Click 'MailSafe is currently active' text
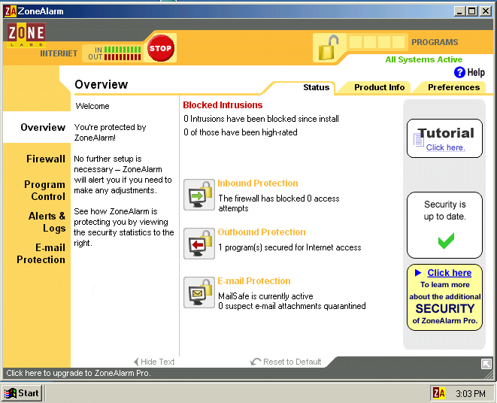Screen dimensions: 497x403 [x=265, y=296]
